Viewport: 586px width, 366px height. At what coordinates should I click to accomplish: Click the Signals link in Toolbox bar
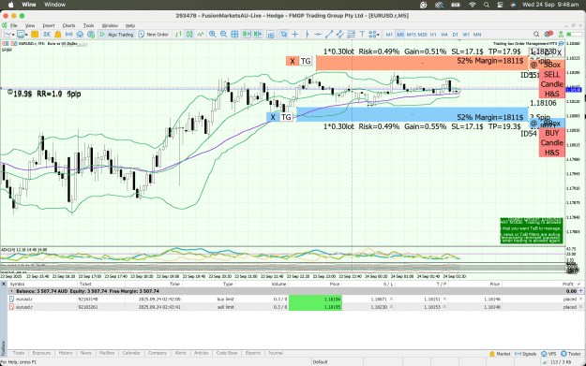(525, 354)
